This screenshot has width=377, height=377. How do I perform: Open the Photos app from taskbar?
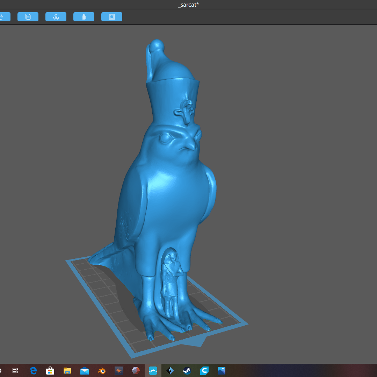222,370
